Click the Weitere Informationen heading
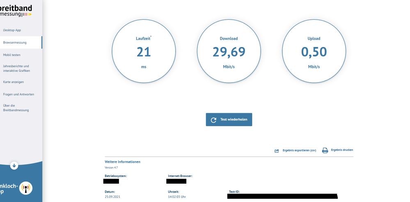410x202 pixels. tap(122, 162)
